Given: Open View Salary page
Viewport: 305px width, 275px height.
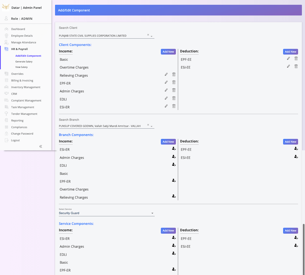Looking at the screenshot, I should [x=21, y=67].
